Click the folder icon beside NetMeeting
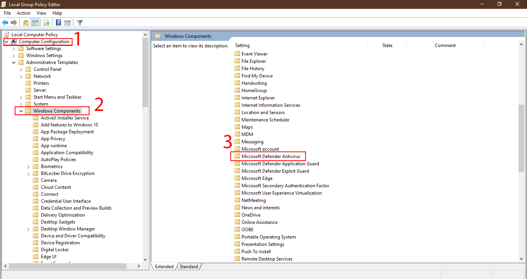The width and height of the screenshot is (527, 279). [237, 200]
